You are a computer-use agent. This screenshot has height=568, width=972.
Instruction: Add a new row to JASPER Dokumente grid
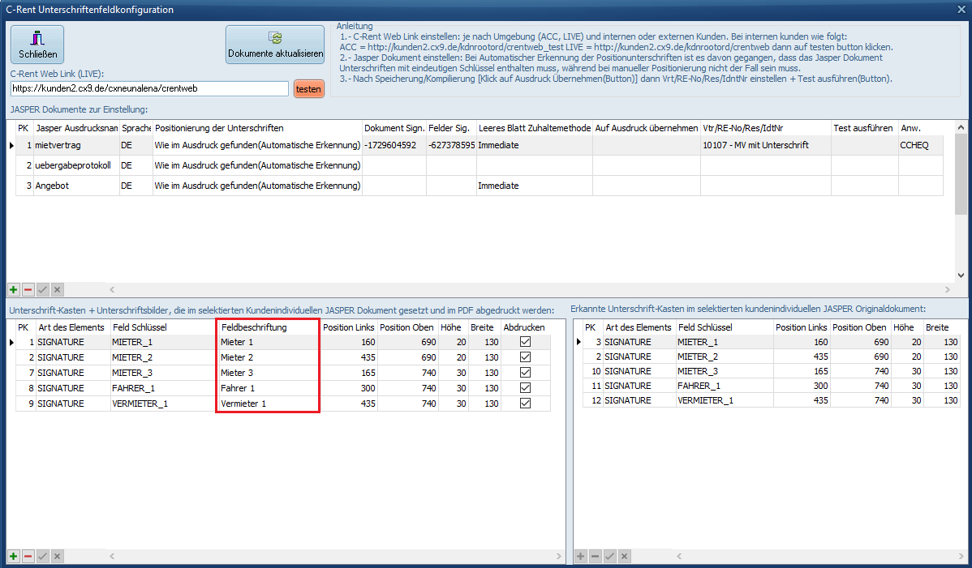point(14,289)
